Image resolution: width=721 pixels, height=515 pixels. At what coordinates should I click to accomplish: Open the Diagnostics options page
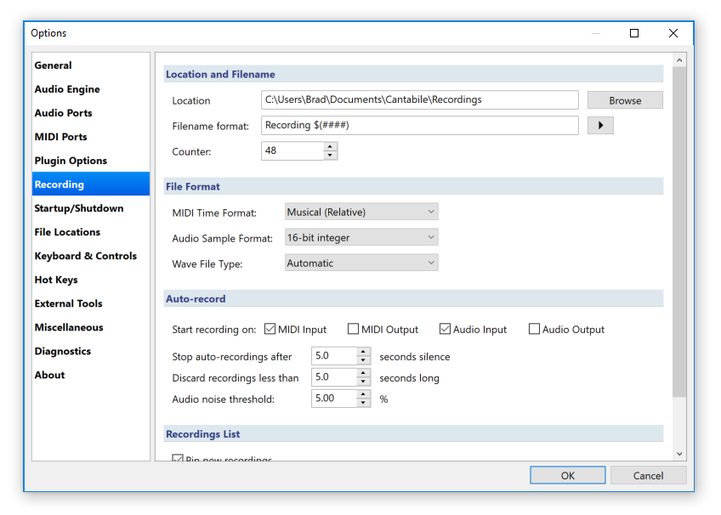(91, 352)
